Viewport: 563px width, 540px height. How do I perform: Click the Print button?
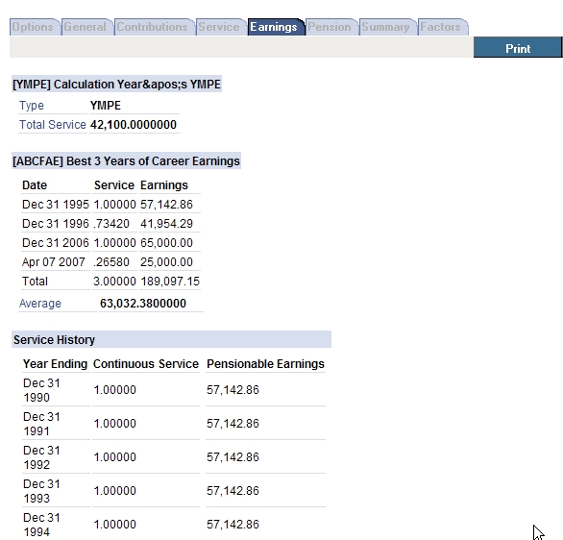click(518, 47)
